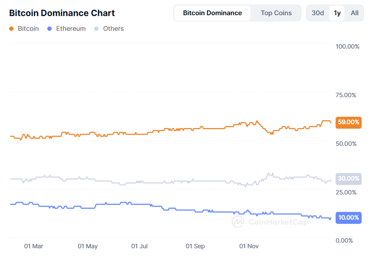Toggle the Ethereum series label in legend
Image resolution: width=374 pixels, height=273 pixels.
click(71, 29)
